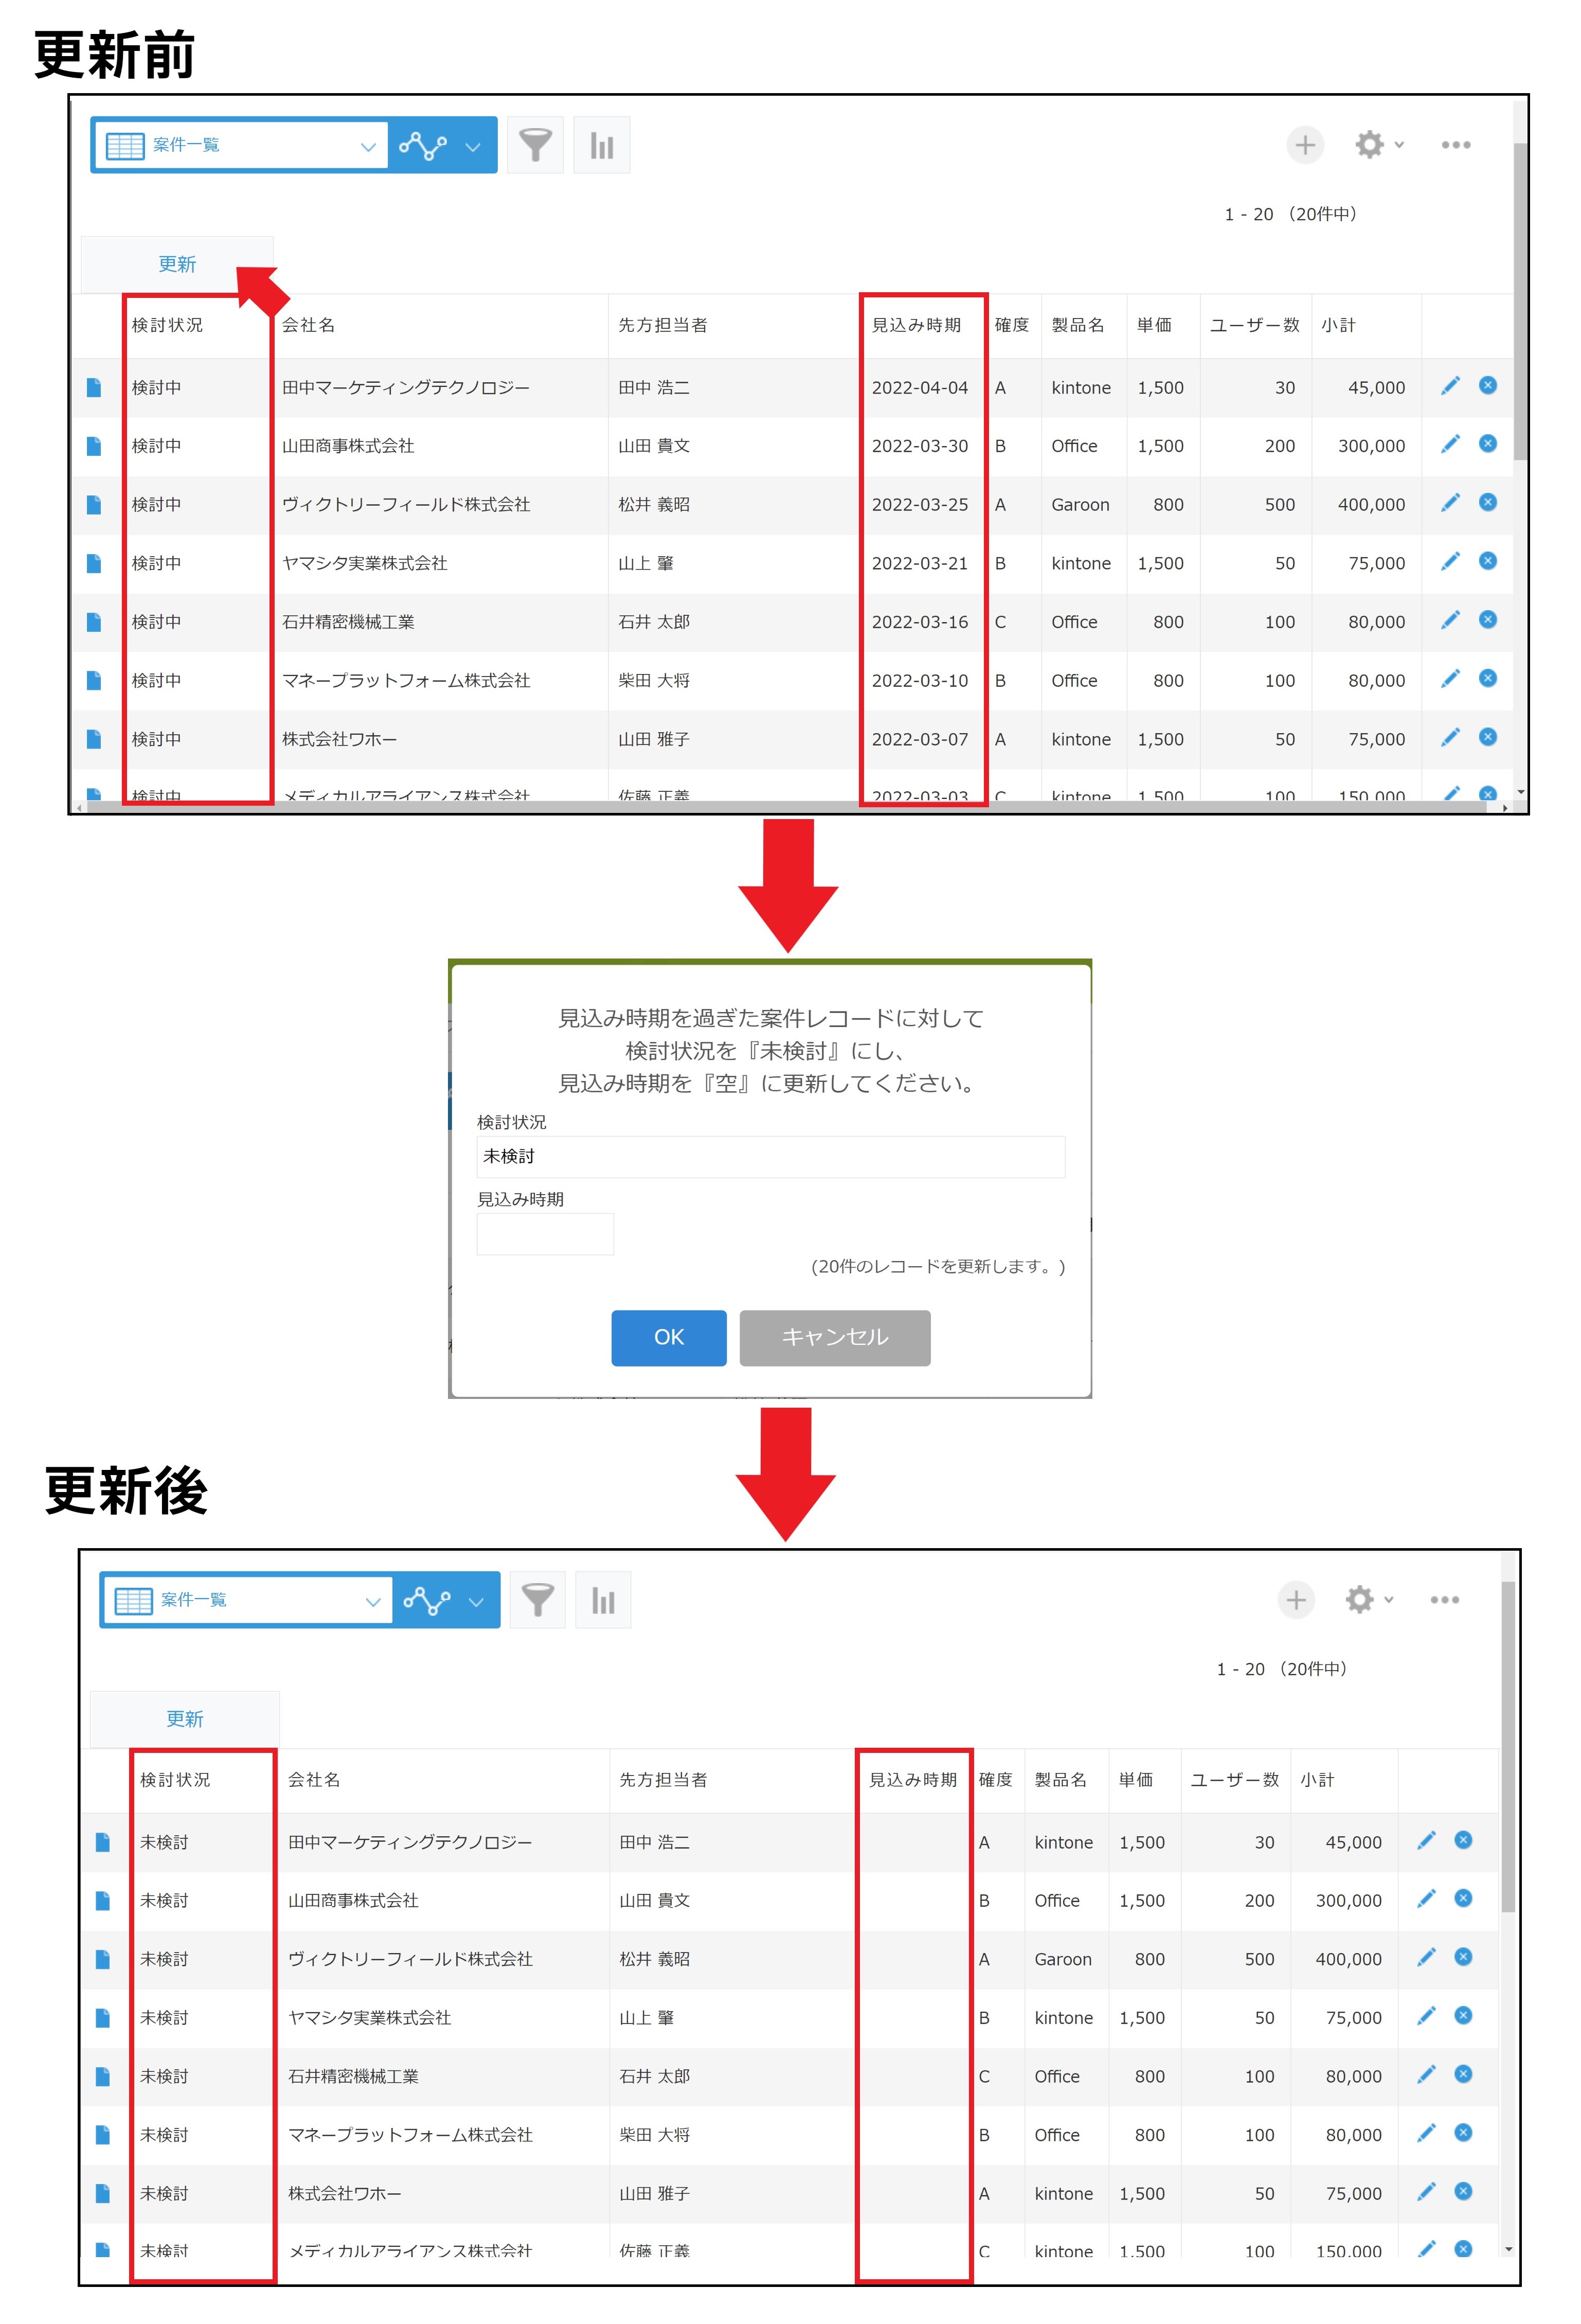Viewport: 1581px width, 2324px height.
Task: Open record detail icon for ヴィクトリーフィールド row, top table
Action: tap(94, 505)
